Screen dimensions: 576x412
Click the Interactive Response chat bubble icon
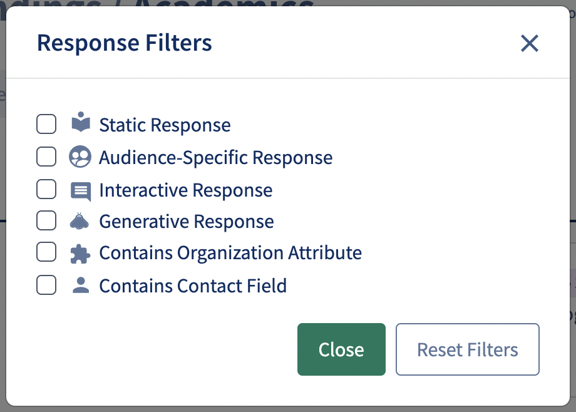pos(81,191)
